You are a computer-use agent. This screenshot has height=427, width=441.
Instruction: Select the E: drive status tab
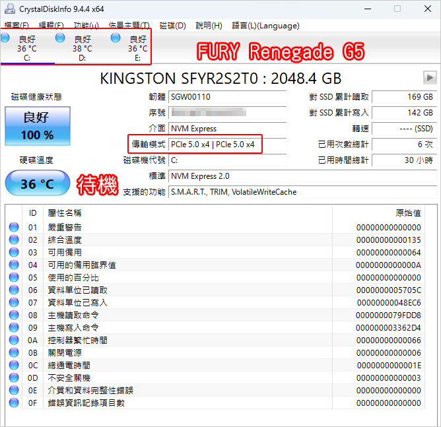(137, 48)
